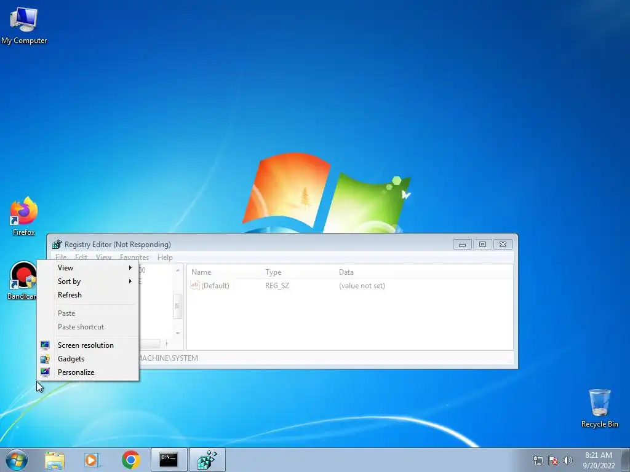This screenshot has height=472, width=630.
Task: Minimize the Registry Editor window
Action: tap(462, 245)
